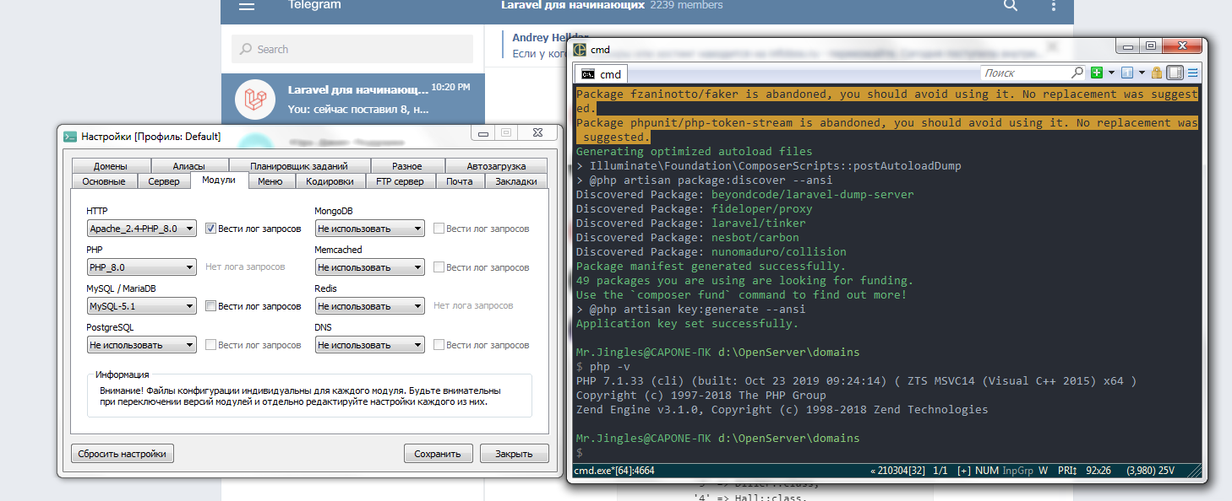Select the cmd console tab in ConEmu
The height and width of the screenshot is (501, 1232).
pyautogui.click(x=602, y=74)
